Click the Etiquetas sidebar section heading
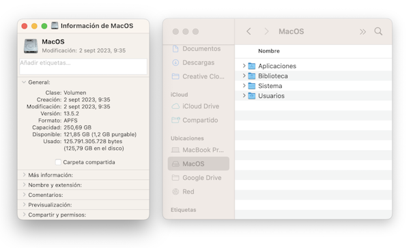The width and height of the screenshot is (415, 248). pos(184,210)
